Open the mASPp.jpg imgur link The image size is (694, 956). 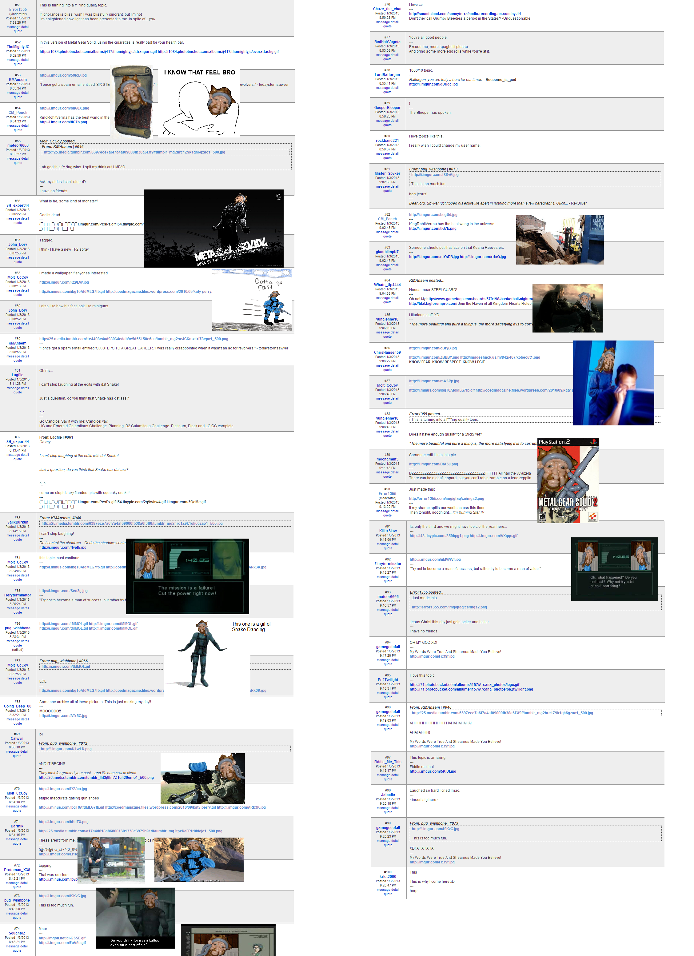pyautogui.click(x=434, y=381)
